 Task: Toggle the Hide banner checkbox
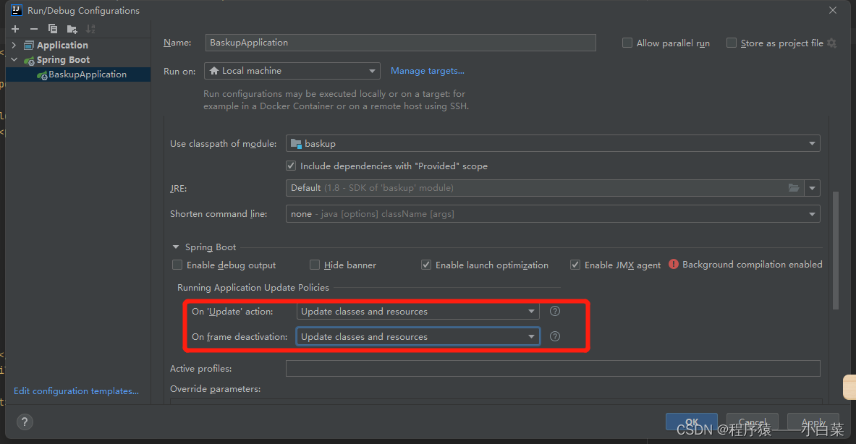point(315,265)
